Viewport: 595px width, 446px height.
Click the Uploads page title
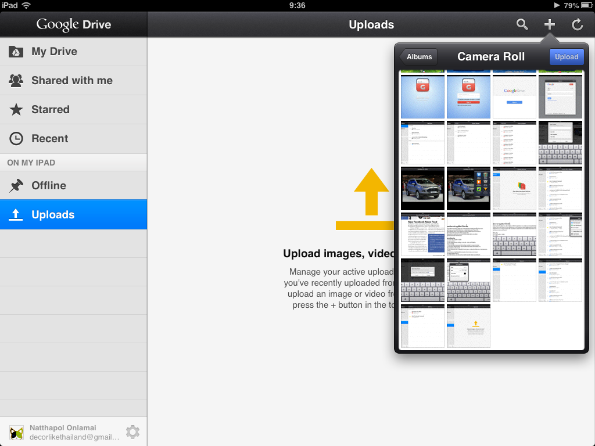[371, 24]
